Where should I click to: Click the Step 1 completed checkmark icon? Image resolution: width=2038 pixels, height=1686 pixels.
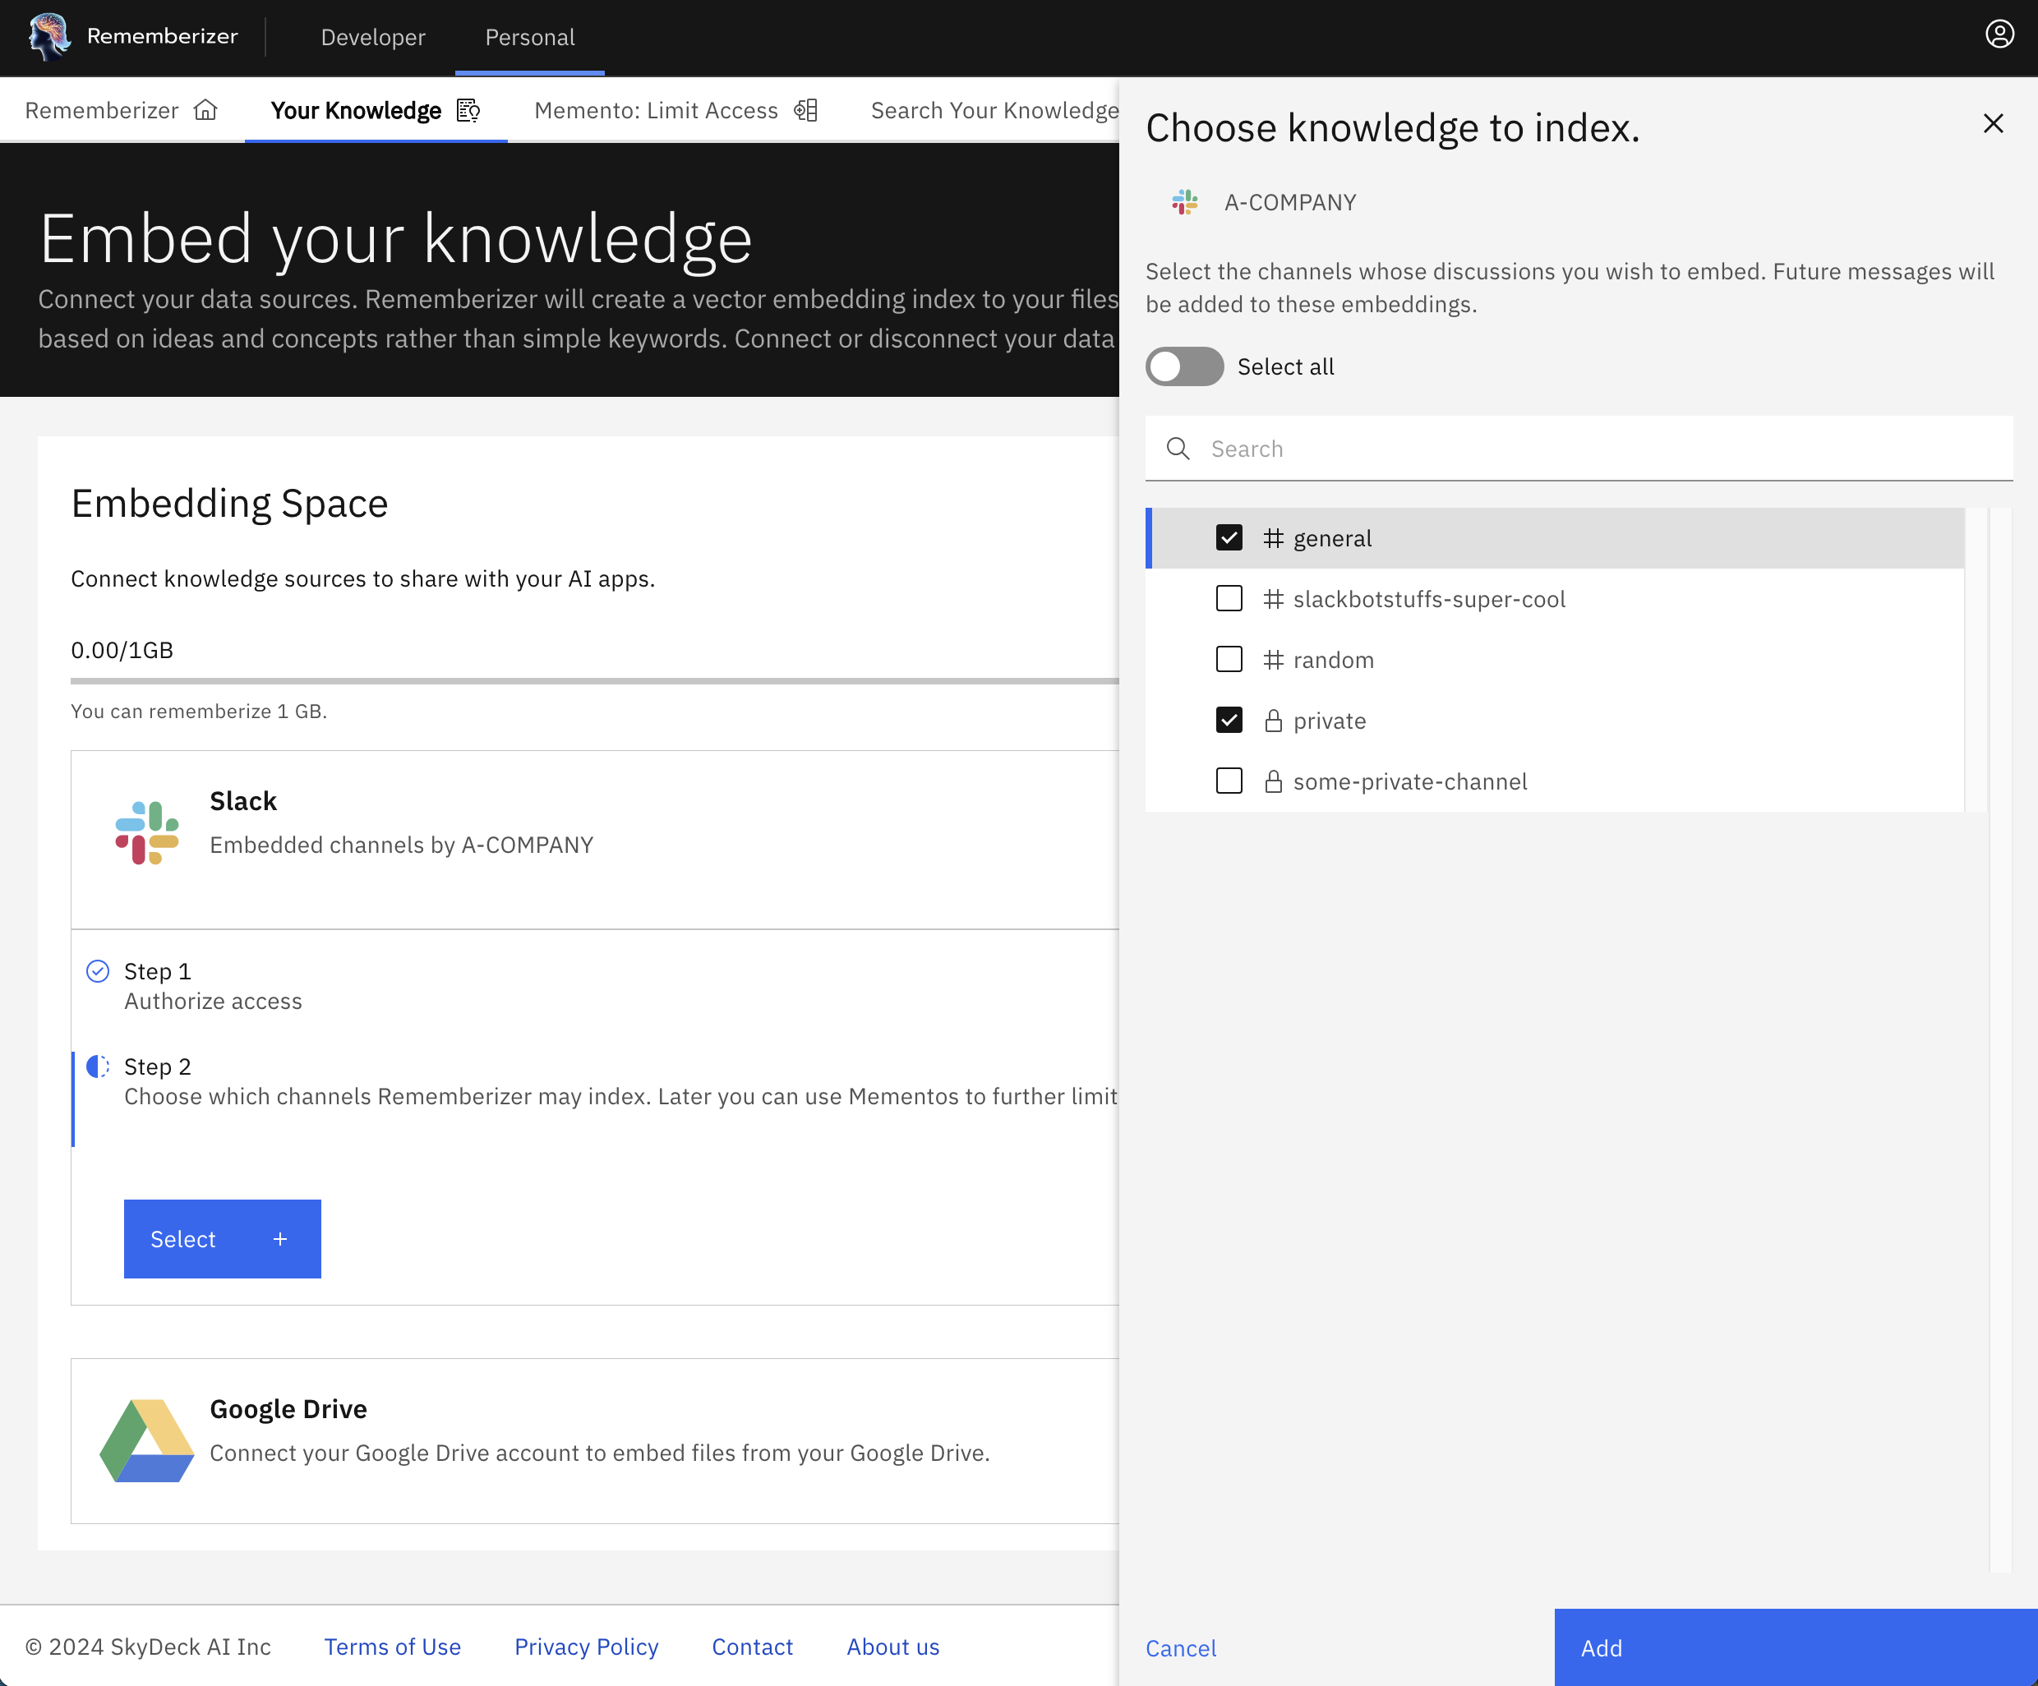(x=97, y=970)
